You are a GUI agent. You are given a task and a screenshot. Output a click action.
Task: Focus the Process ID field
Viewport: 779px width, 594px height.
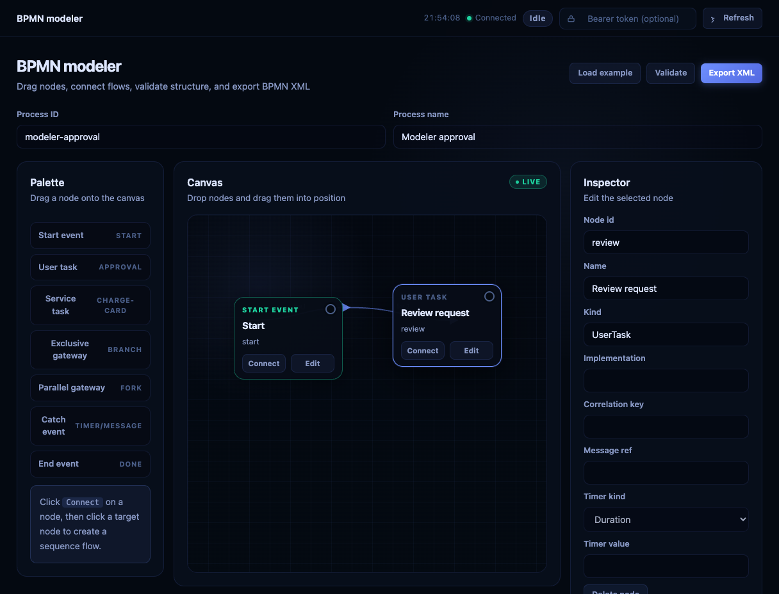click(201, 137)
